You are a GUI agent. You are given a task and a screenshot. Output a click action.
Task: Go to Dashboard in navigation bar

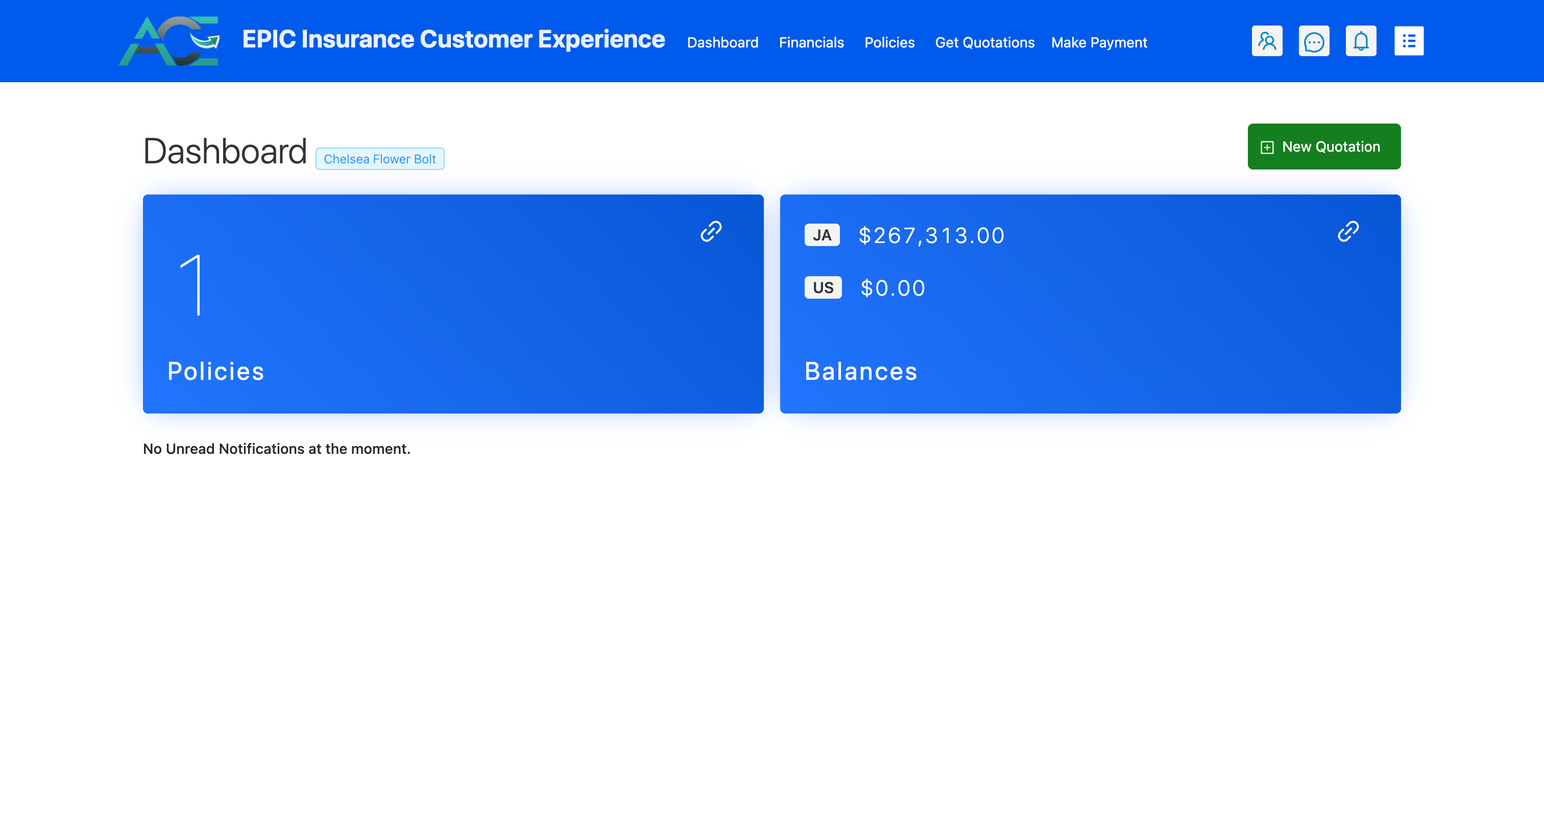click(722, 42)
